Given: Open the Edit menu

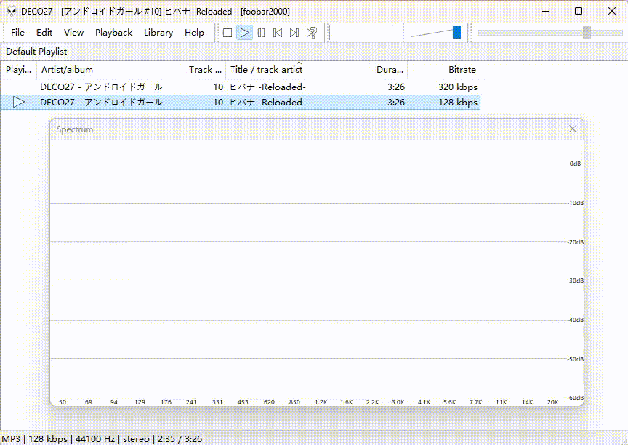Looking at the screenshot, I should point(44,33).
